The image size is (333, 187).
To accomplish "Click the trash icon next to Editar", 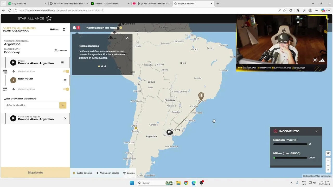I will 64,29.
